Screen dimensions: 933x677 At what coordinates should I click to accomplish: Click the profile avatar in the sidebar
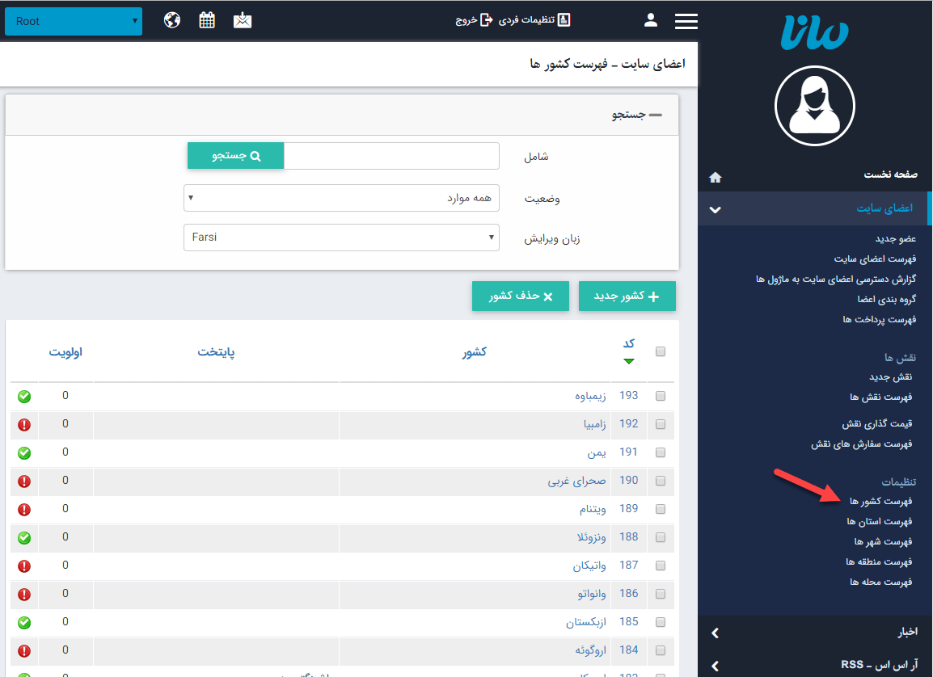pos(814,105)
